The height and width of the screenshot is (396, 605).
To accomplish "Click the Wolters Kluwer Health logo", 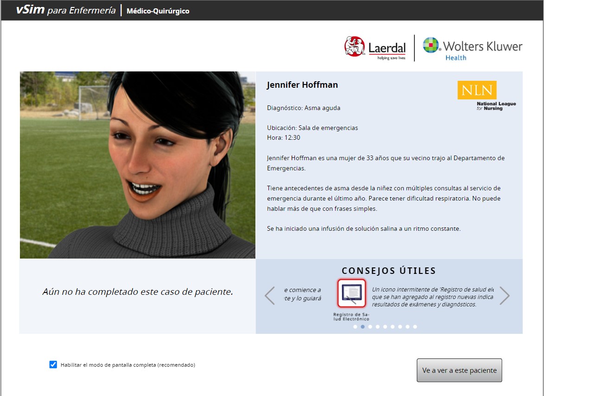I will [472, 49].
